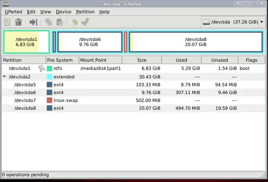Select the /dev/sda6 row in partition list
The width and height of the screenshot is (268, 182).
25,92
